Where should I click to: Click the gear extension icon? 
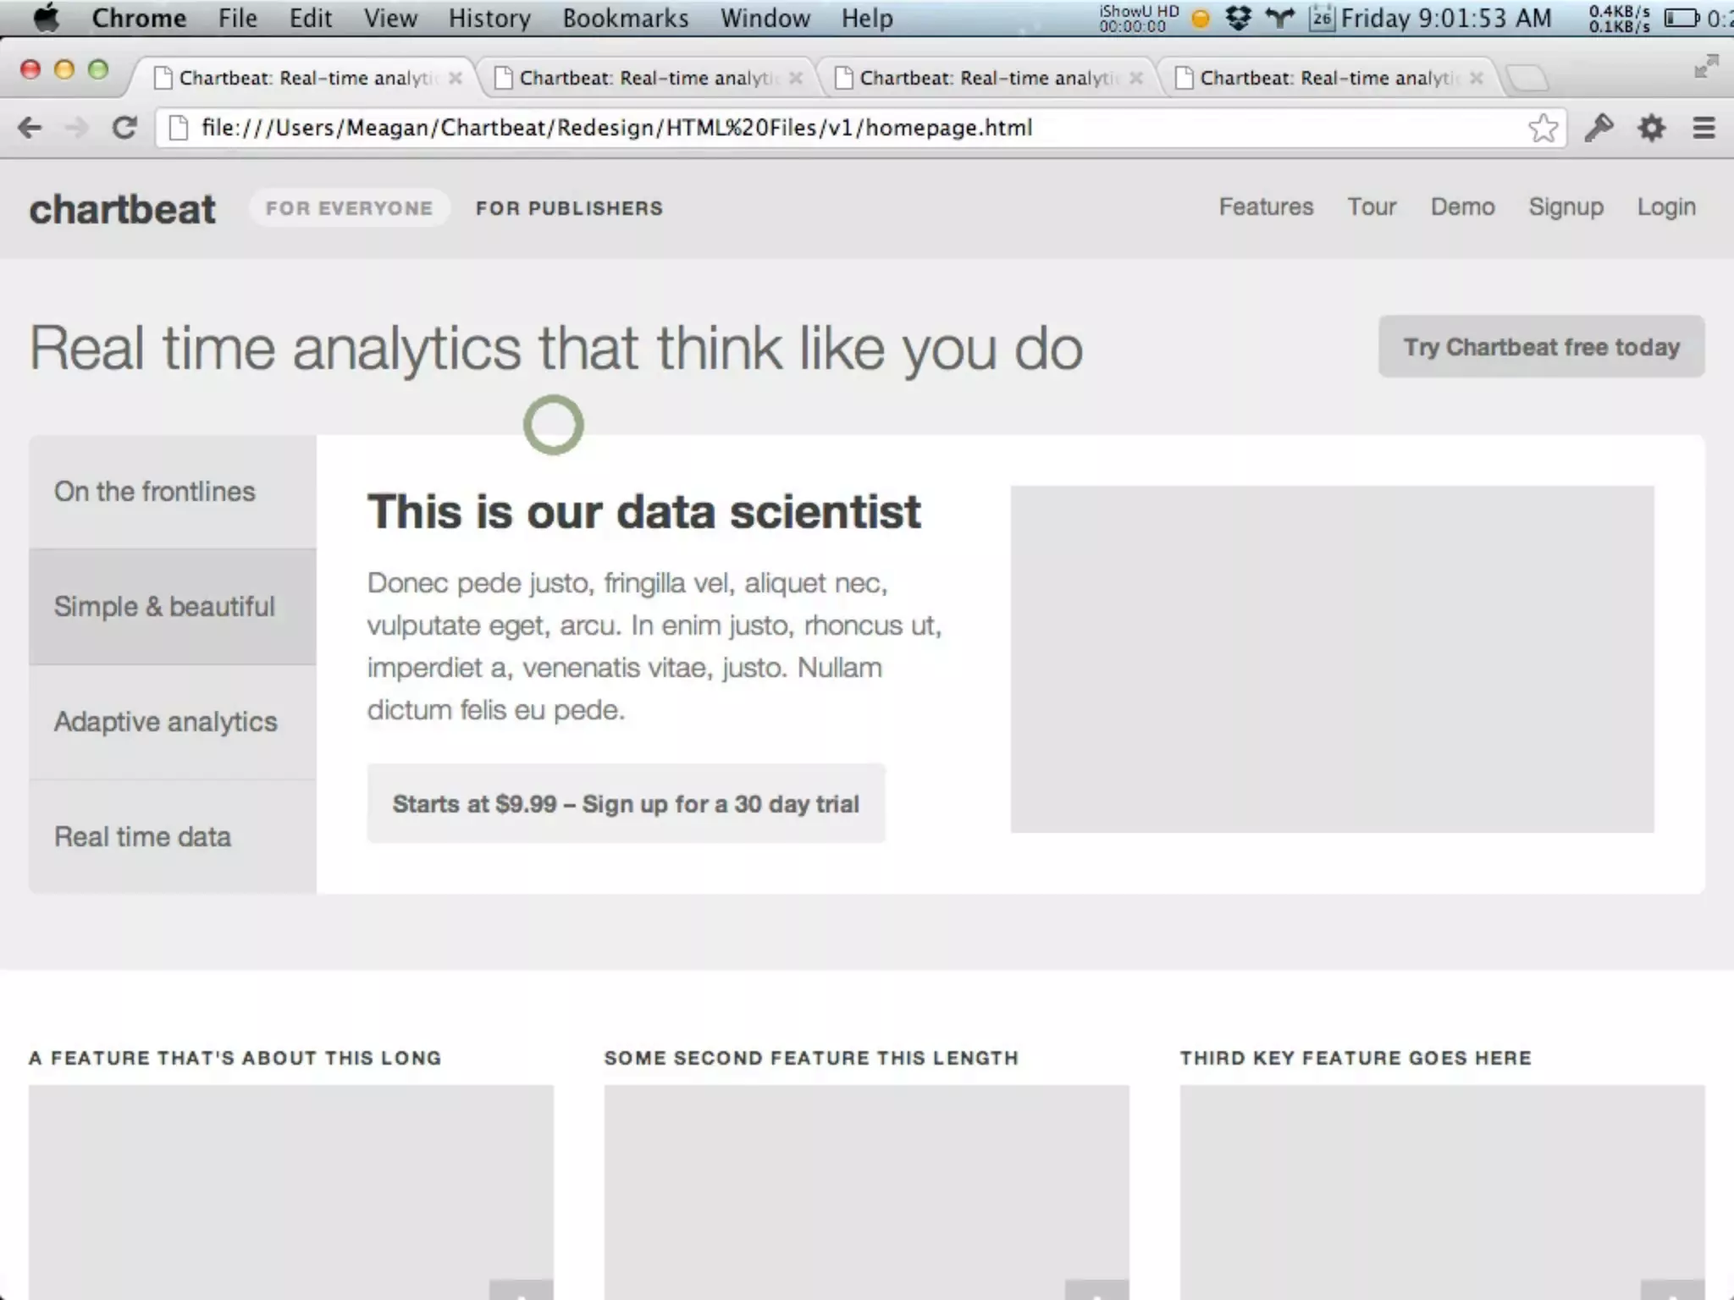tap(1651, 129)
